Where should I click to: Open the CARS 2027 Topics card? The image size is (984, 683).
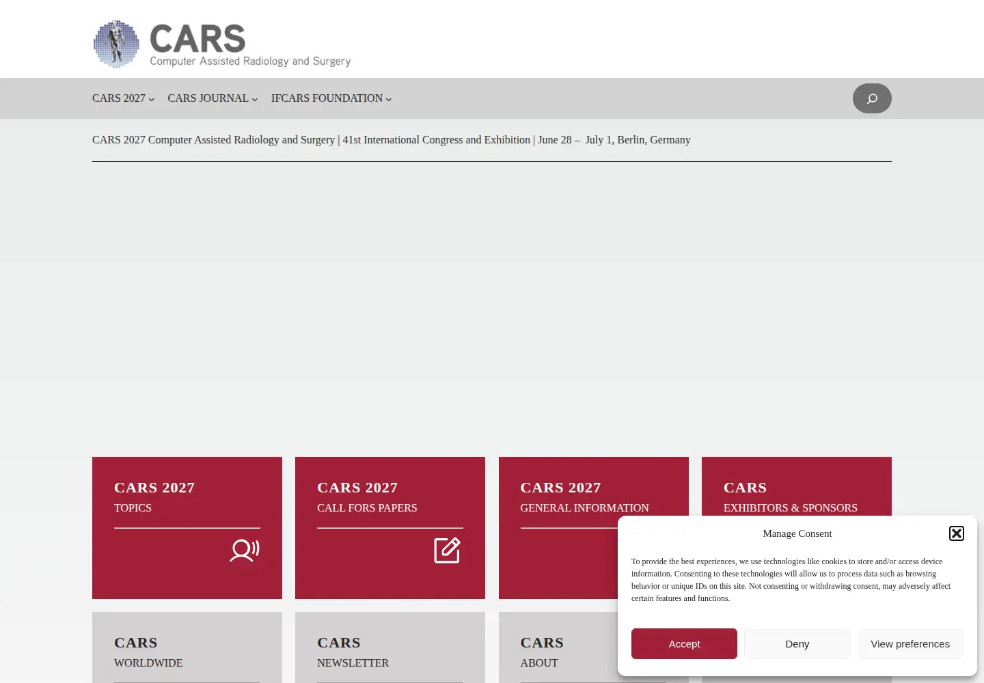pyautogui.click(x=187, y=528)
